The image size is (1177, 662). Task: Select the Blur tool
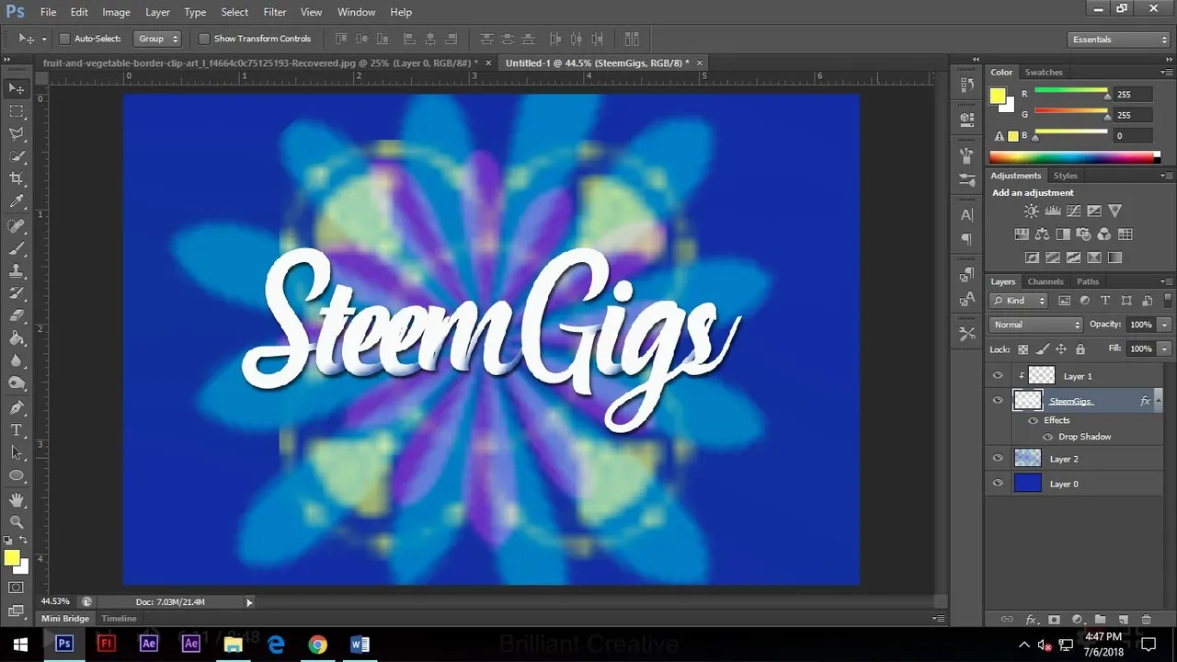click(x=17, y=361)
